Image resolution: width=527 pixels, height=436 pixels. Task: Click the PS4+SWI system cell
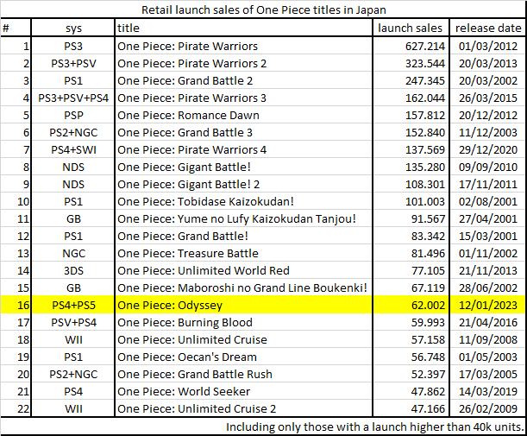73,149
